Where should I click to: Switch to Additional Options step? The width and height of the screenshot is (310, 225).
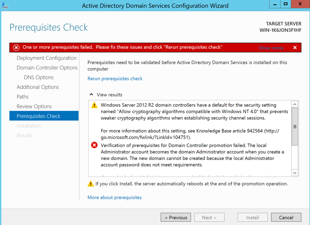(38, 87)
